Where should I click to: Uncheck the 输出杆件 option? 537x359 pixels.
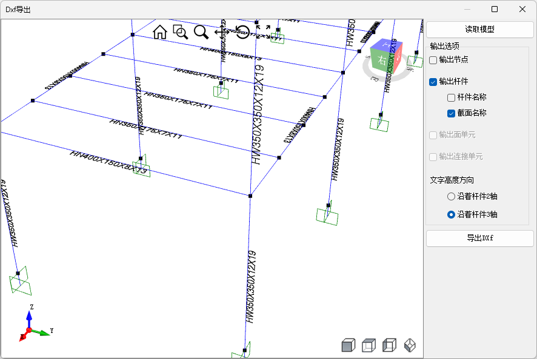[433, 82]
